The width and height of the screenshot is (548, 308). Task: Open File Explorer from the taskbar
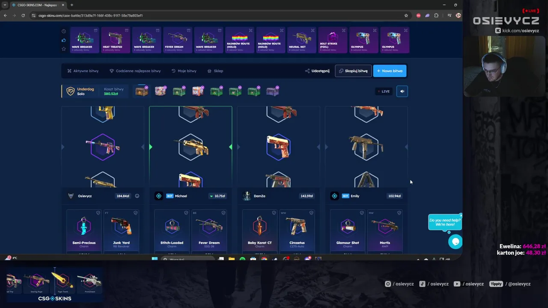pyautogui.click(x=232, y=259)
